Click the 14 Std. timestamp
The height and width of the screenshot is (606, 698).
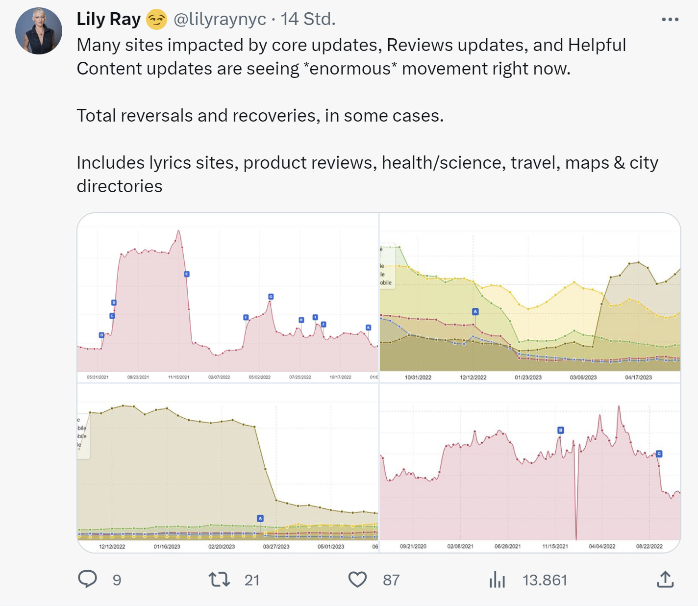tap(308, 19)
